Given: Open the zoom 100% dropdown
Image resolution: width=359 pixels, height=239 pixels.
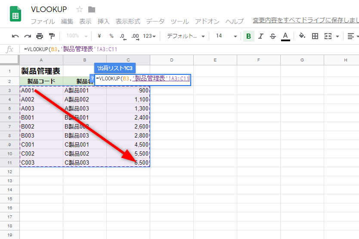Looking at the screenshot, I should tap(77, 36).
